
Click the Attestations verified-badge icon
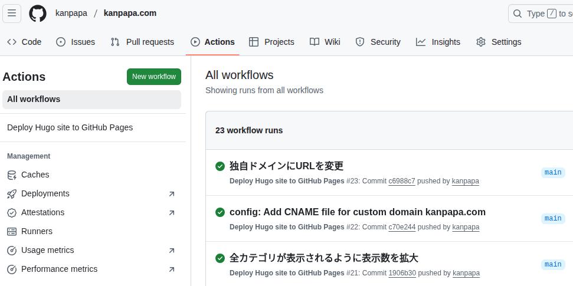[x=12, y=213]
